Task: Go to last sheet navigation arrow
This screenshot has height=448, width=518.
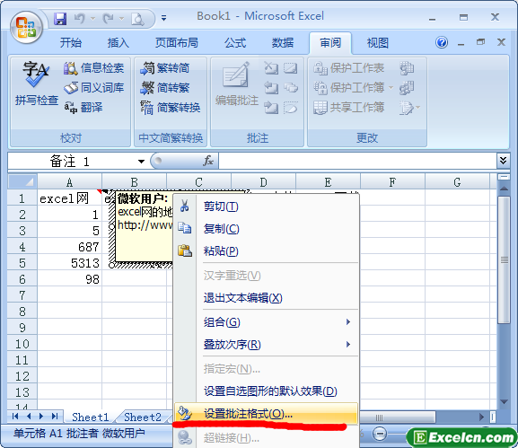Action: pos(55,417)
